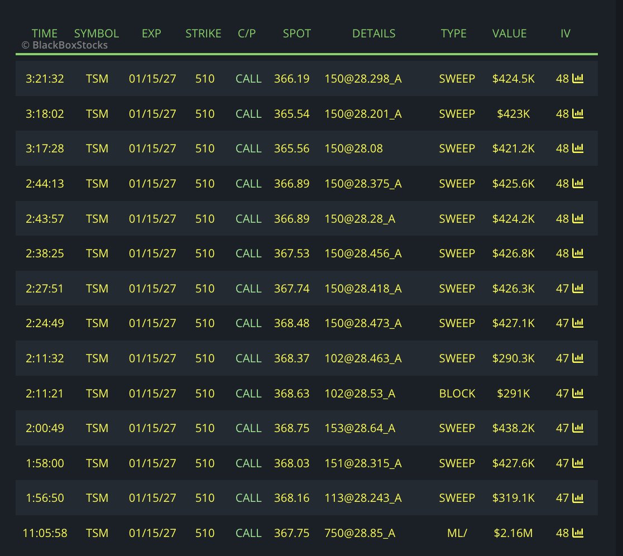Click spot price 365.56
The image size is (623, 556).
point(291,148)
